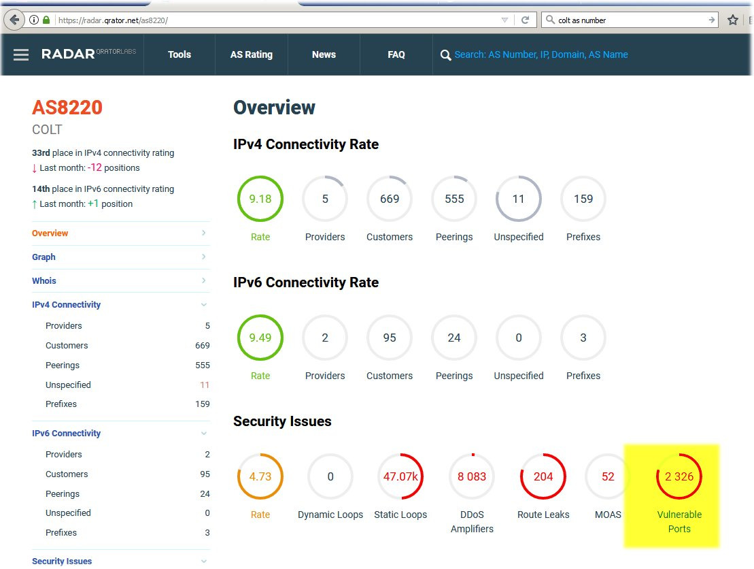Click the Static Loops 47.07k circle
This screenshot has height=569, width=754.
tap(400, 476)
